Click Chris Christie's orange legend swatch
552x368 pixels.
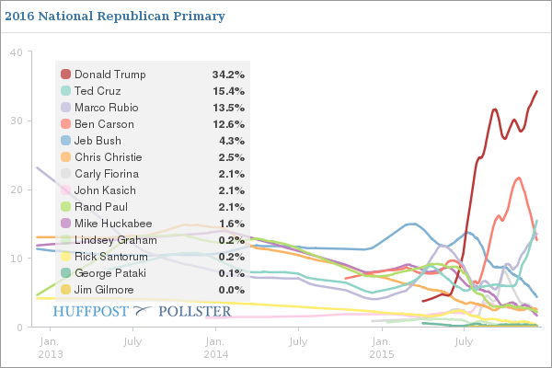(x=65, y=157)
